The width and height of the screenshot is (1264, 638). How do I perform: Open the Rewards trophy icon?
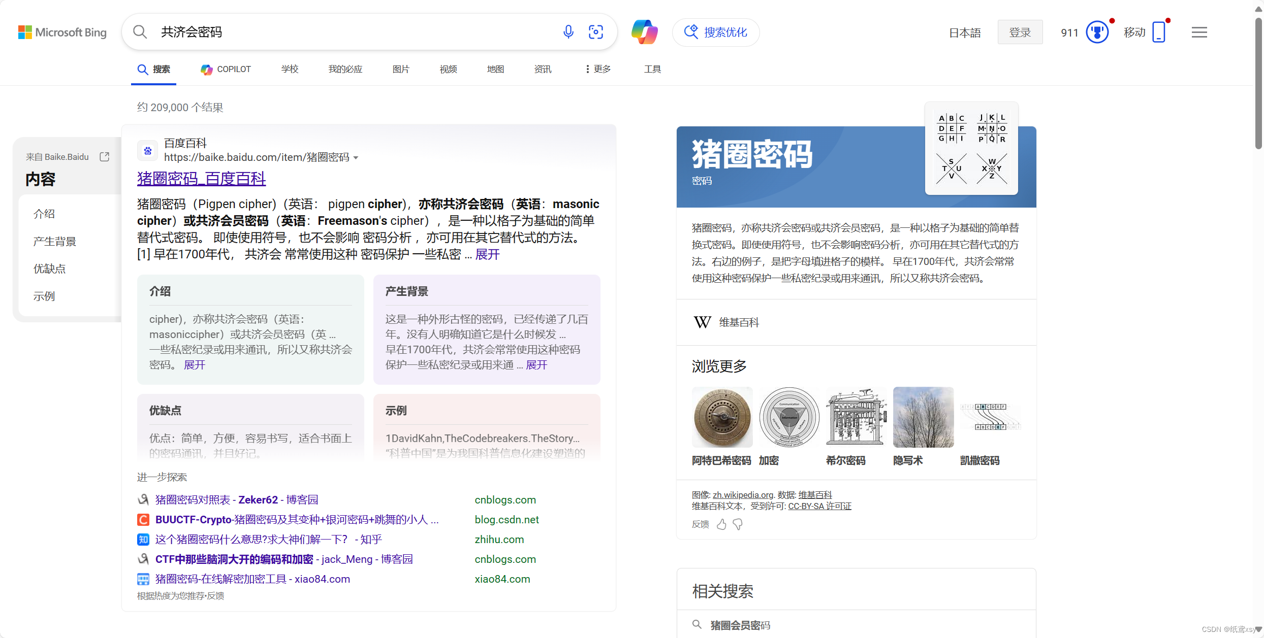click(x=1097, y=32)
